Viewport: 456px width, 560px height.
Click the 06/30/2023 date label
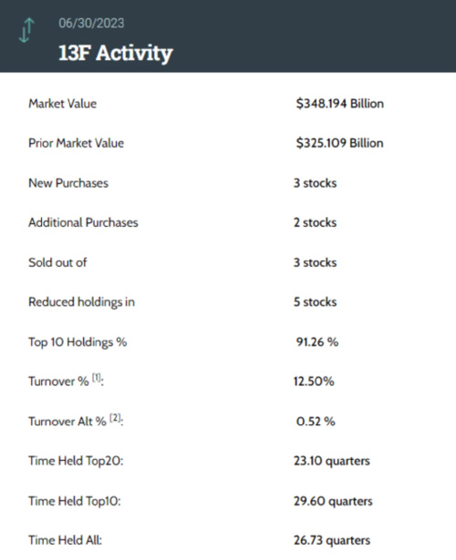point(91,23)
